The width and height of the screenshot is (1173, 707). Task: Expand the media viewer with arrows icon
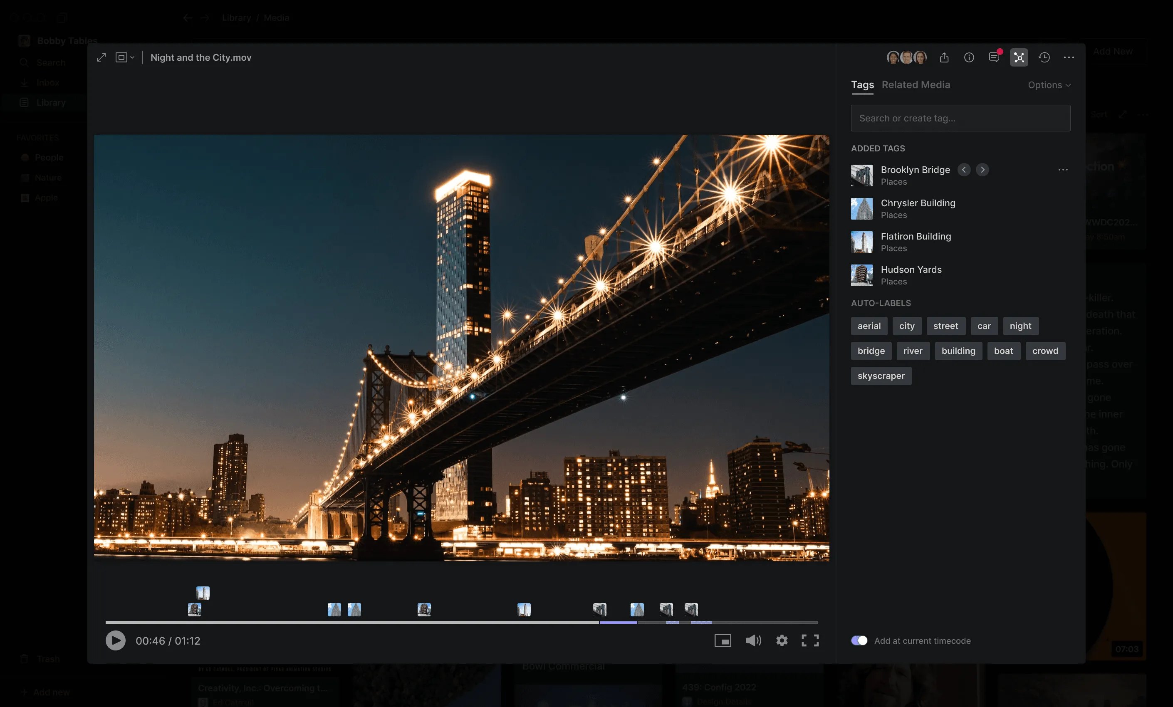pos(101,58)
